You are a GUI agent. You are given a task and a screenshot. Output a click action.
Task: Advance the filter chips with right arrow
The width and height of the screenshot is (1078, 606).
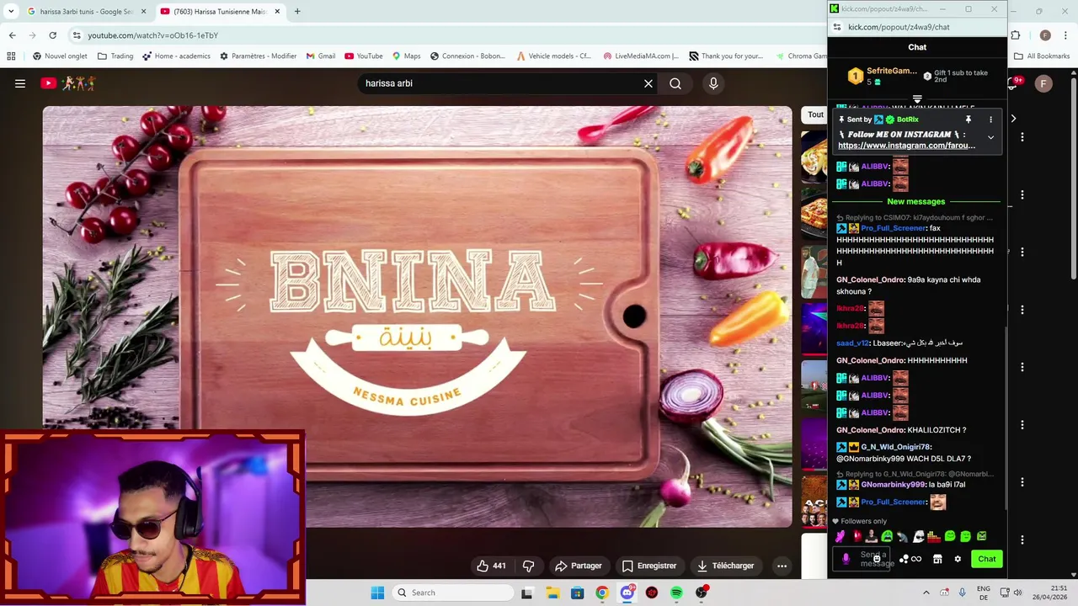click(x=1013, y=119)
